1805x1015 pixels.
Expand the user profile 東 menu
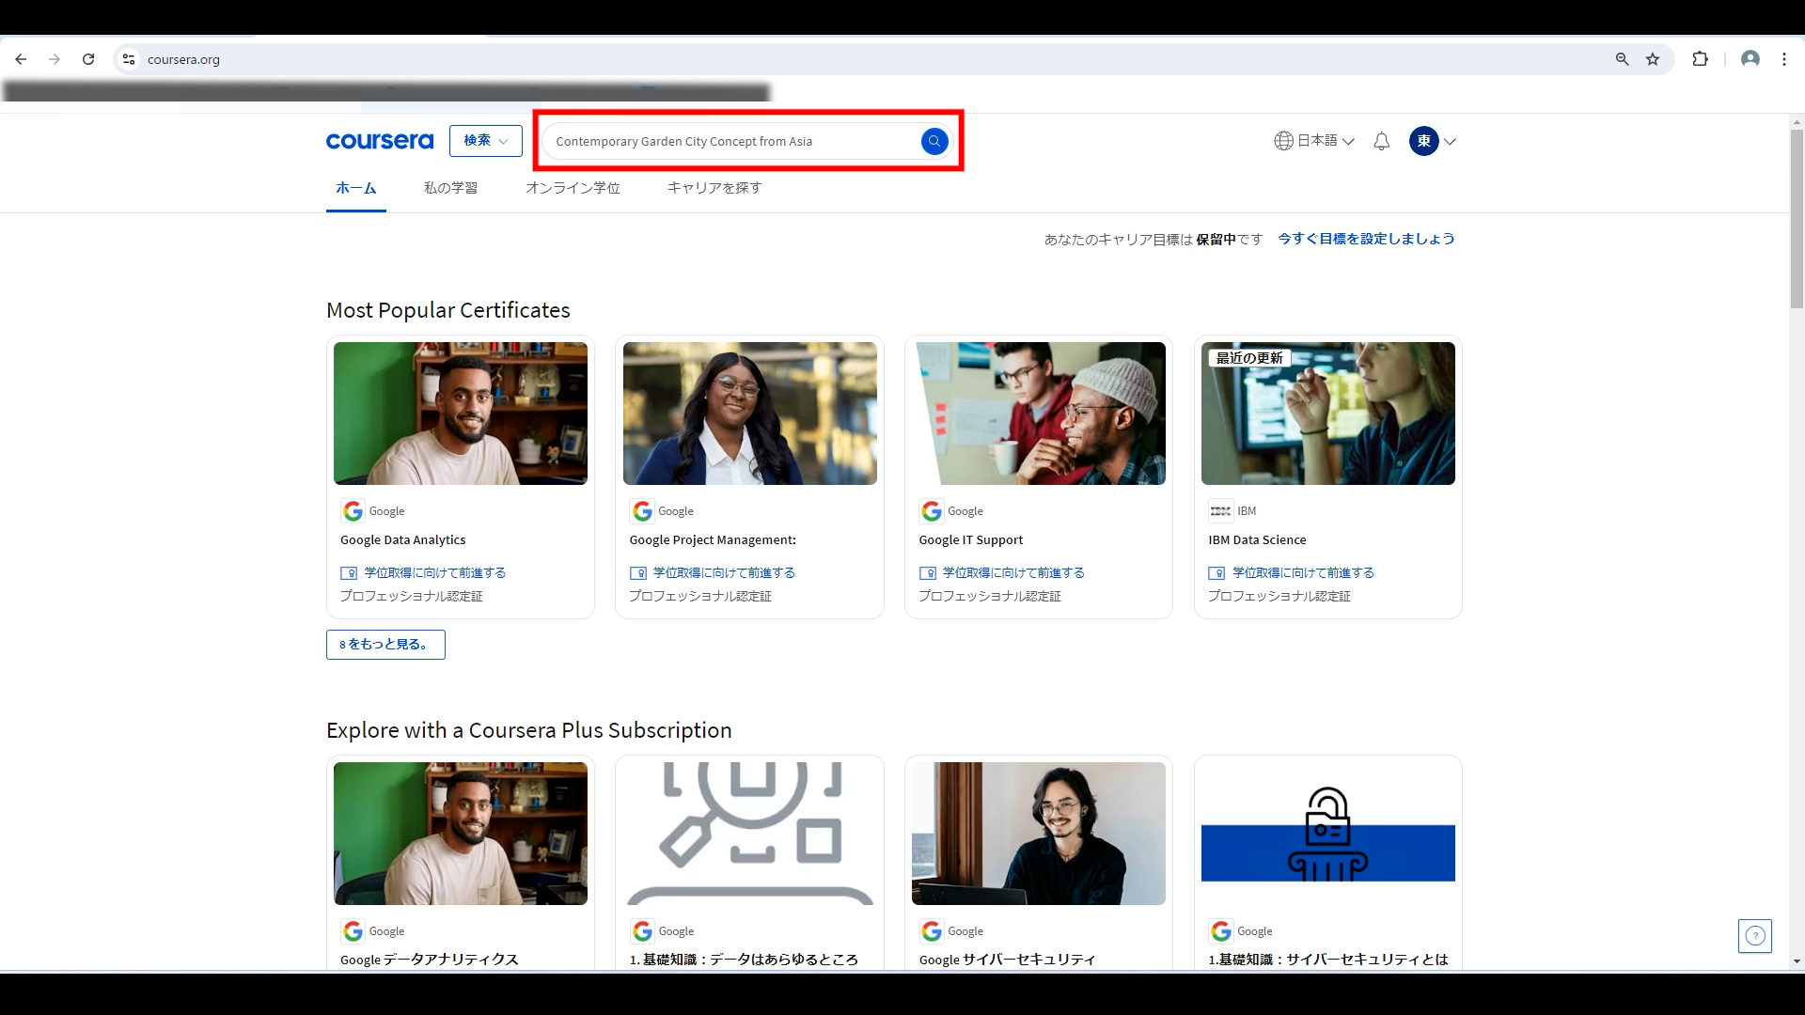click(x=1433, y=141)
